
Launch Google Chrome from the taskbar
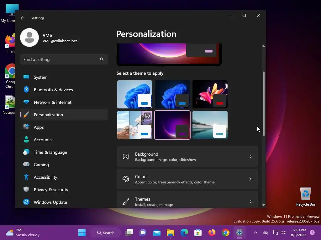226,232
